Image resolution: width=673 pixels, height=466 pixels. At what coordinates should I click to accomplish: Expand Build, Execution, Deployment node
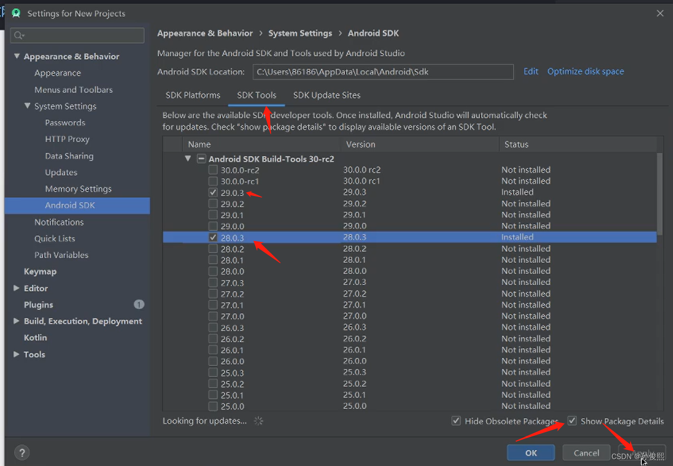click(16, 321)
